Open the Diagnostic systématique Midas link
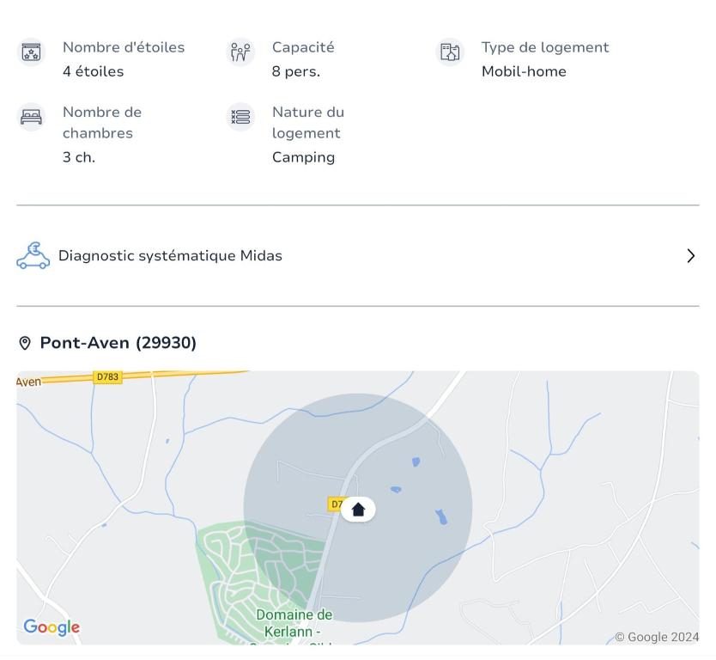Viewport: 716px width, 660px height. [170, 256]
